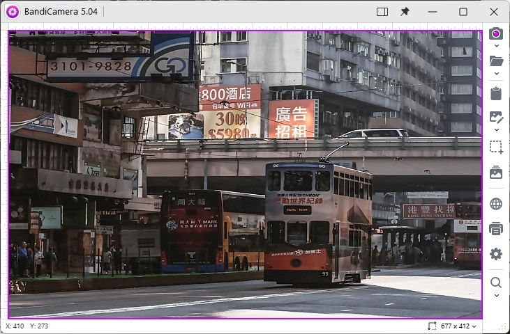Open settings gear icon
Image resolution: width=510 pixels, height=334 pixels.
click(496, 254)
